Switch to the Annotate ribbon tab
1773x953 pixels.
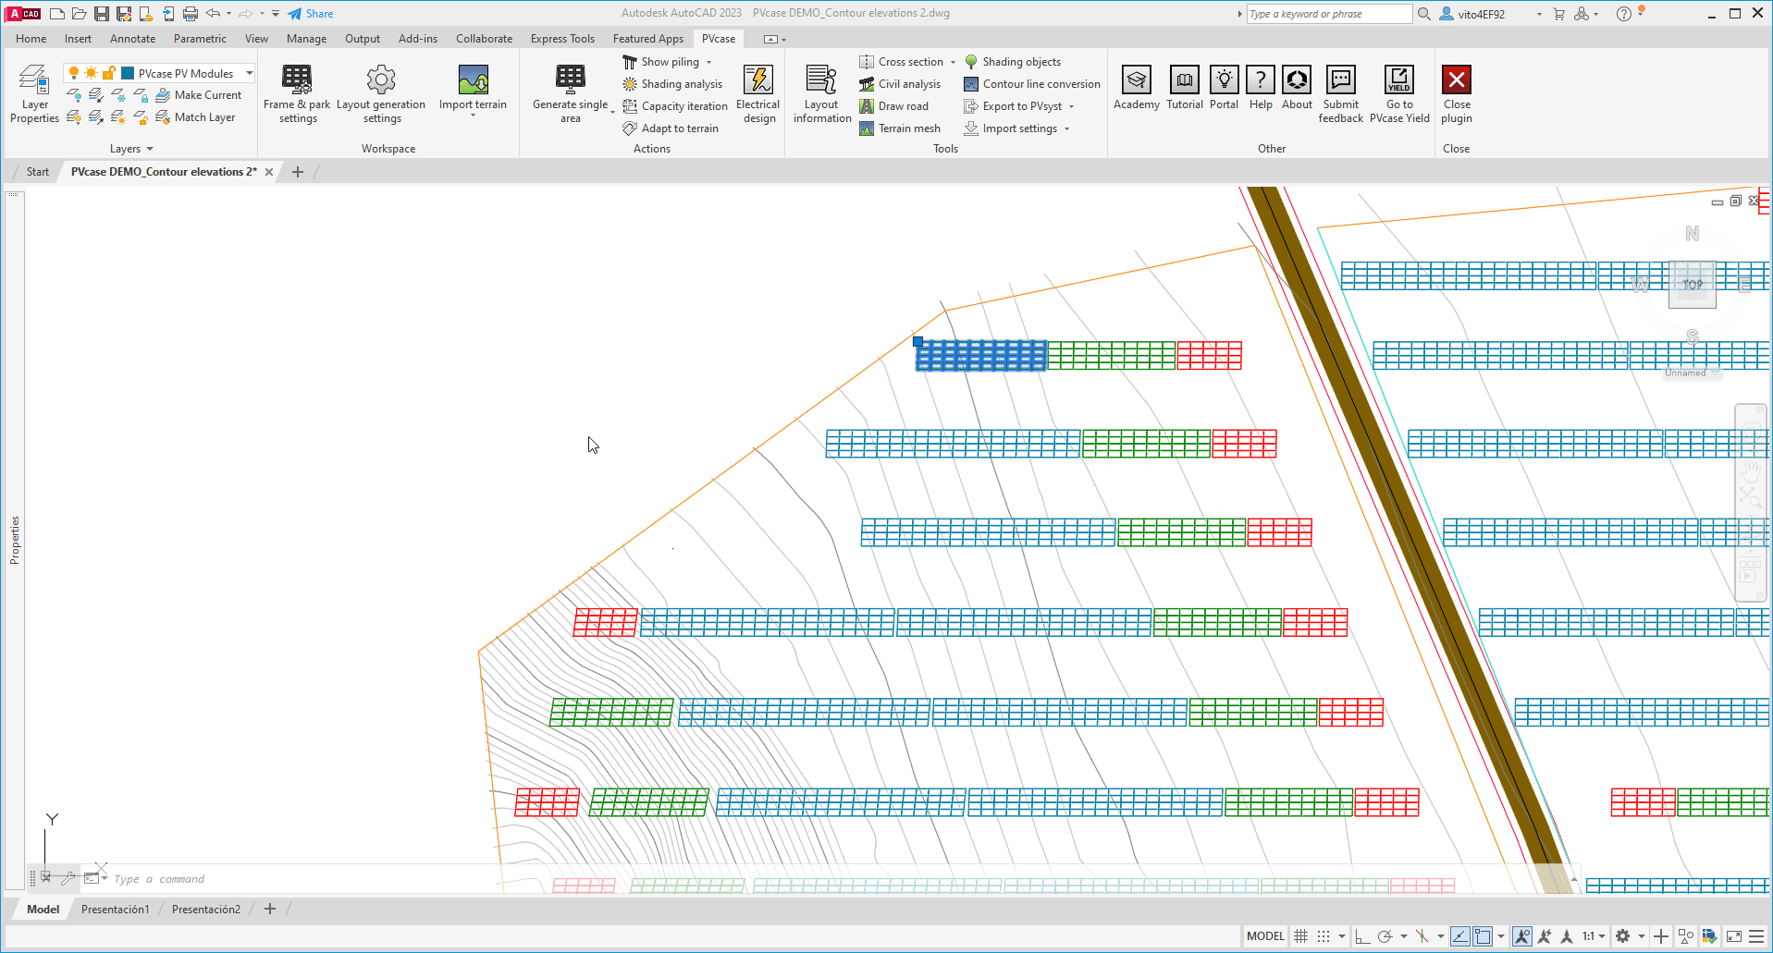pos(132,39)
